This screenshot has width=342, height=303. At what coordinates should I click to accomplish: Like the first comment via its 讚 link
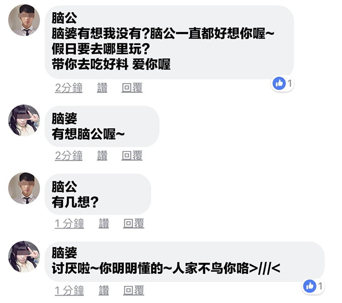click(x=102, y=88)
